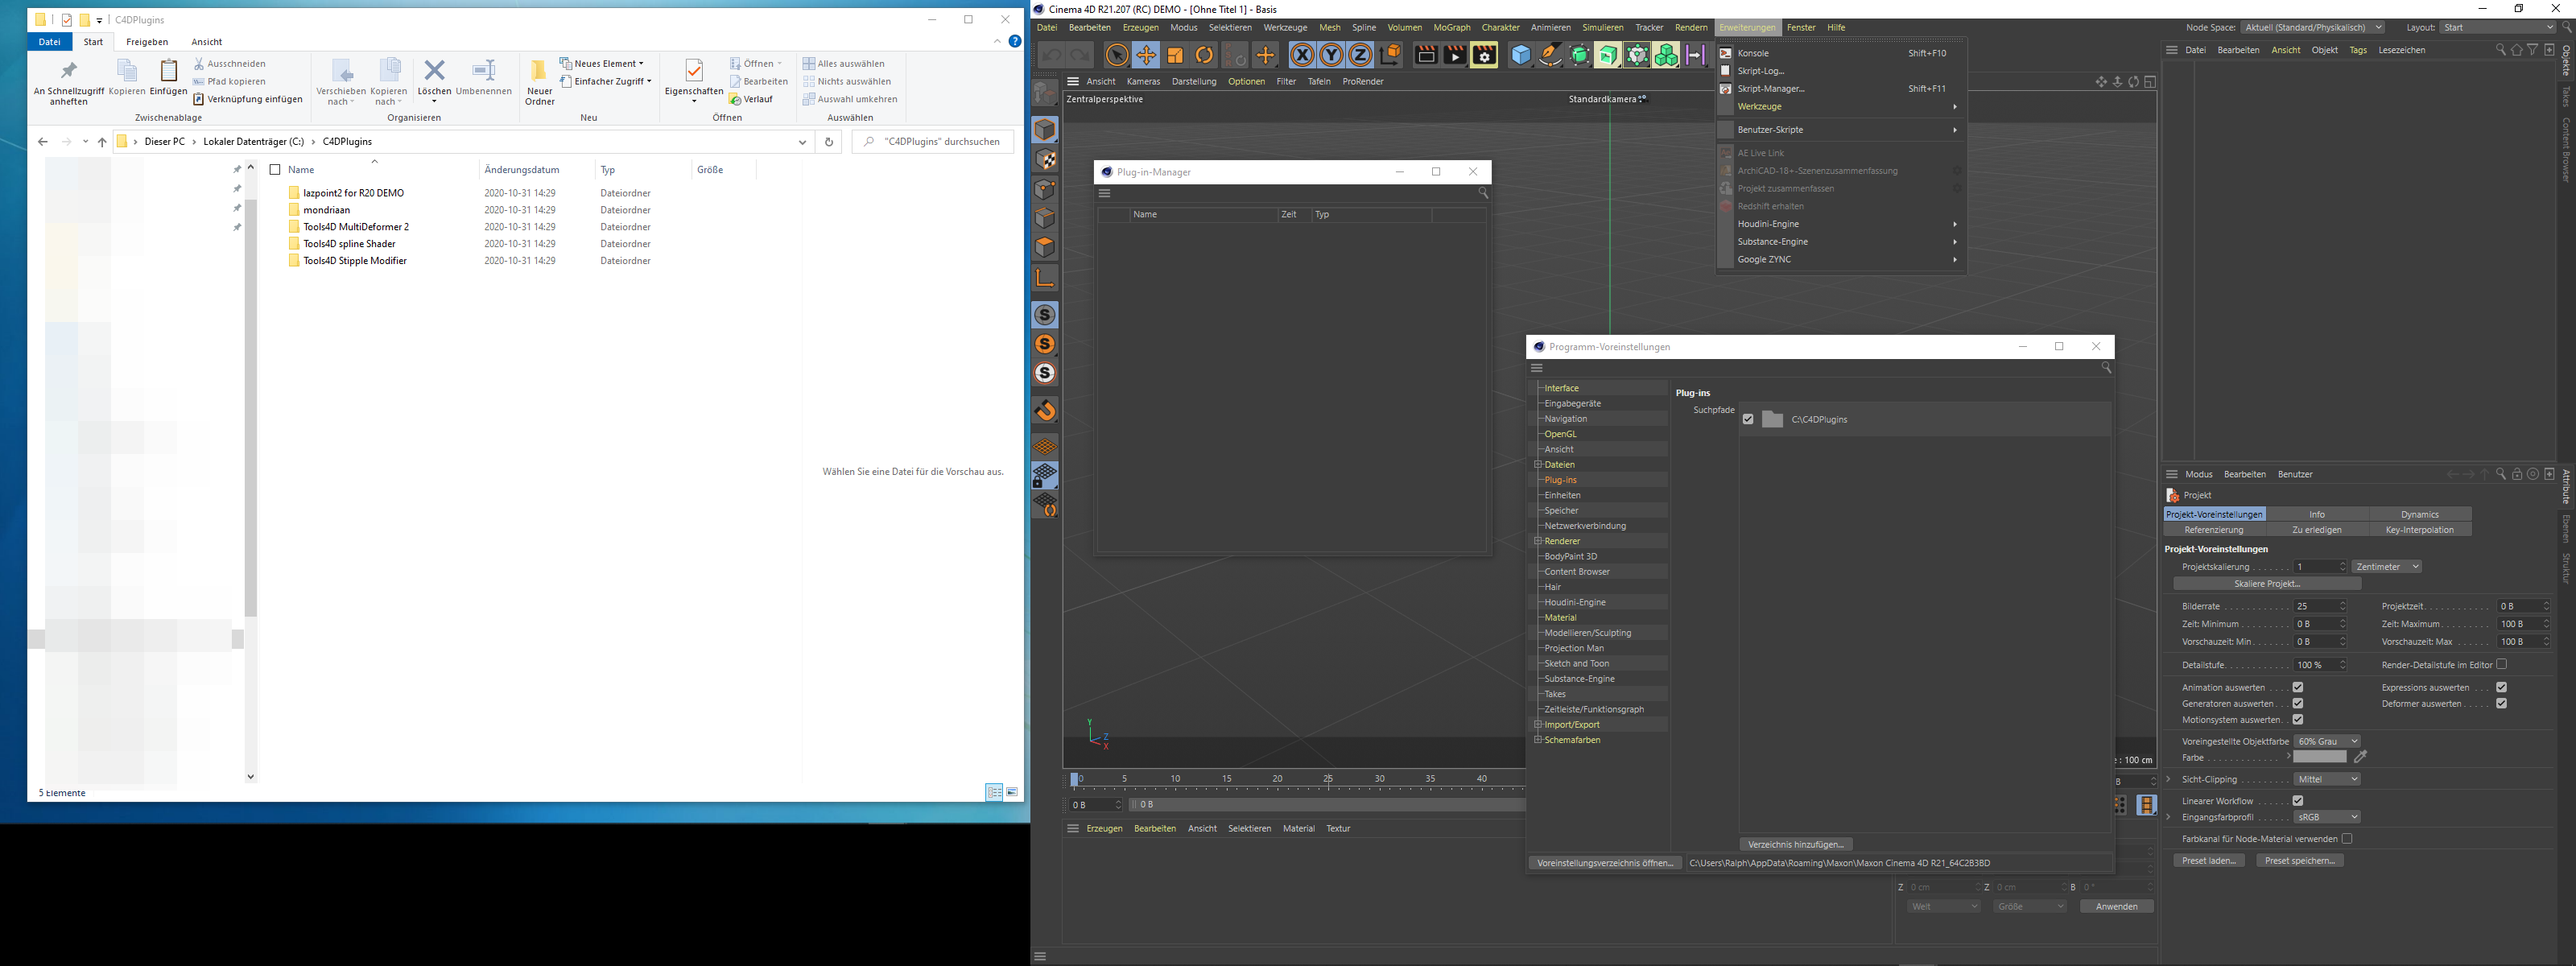Enable Render-Detailstufe im Editor checkbox
The height and width of the screenshot is (966, 2576).
tap(2501, 664)
